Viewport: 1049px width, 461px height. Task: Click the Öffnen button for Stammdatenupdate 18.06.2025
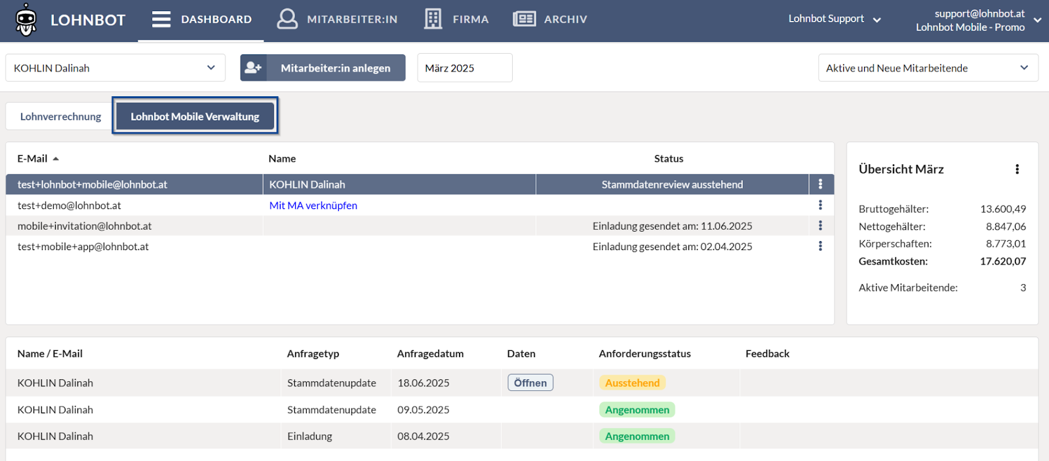pos(530,382)
